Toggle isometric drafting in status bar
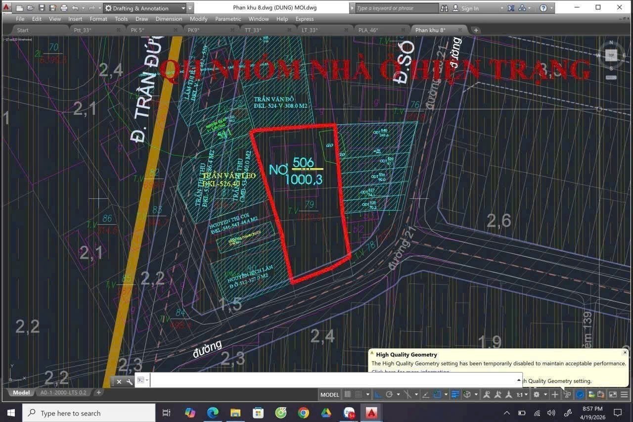The image size is (633, 422). [407, 394]
